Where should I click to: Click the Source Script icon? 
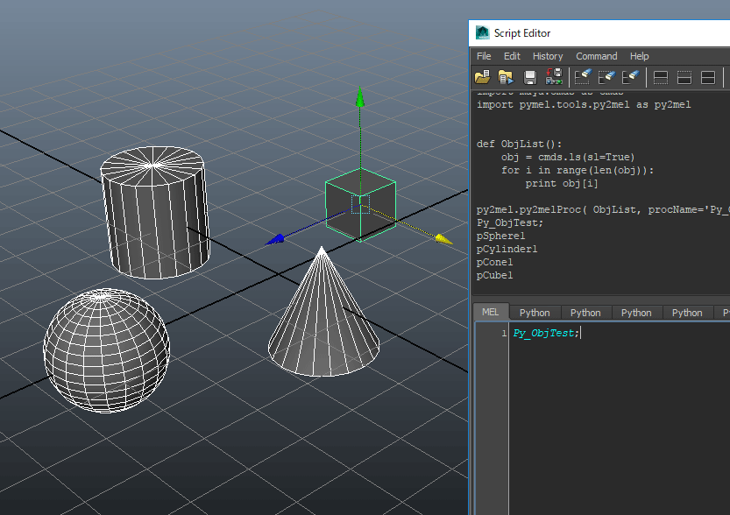click(506, 78)
